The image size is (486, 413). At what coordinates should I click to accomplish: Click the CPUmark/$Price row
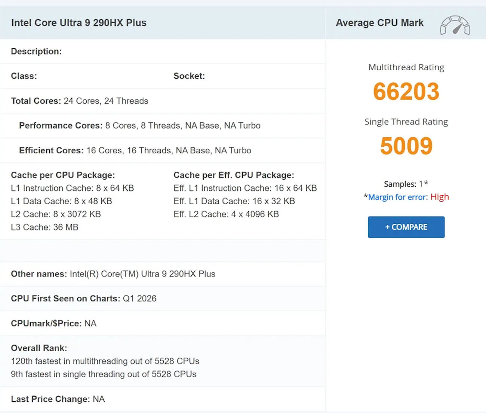53,323
